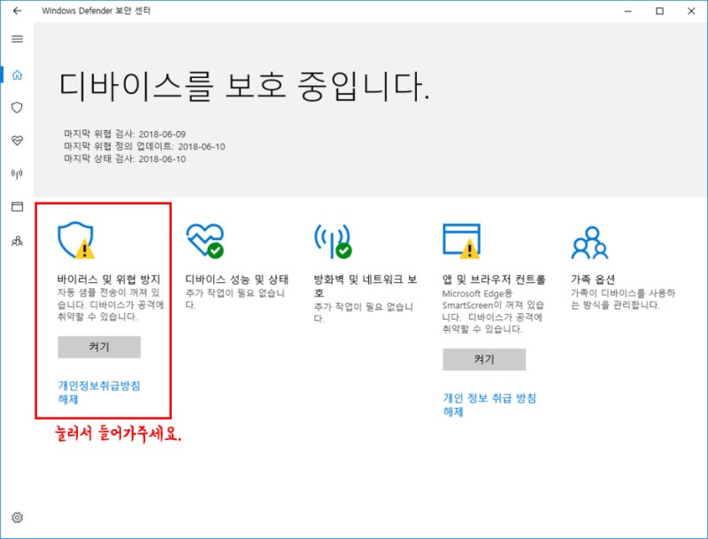Open the shield icon in the sidebar

click(x=17, y=107)
